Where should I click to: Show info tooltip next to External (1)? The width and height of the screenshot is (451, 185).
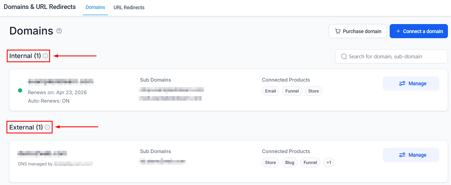tap(47, 127)
